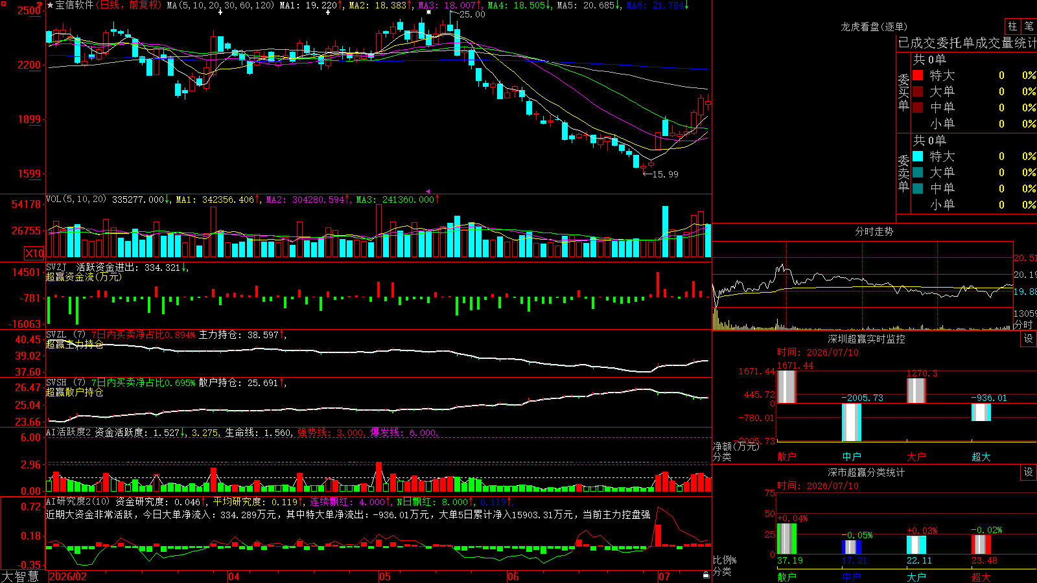Click the 大智慧 logo
The image size is (1037, 583).
coord(20,577)
